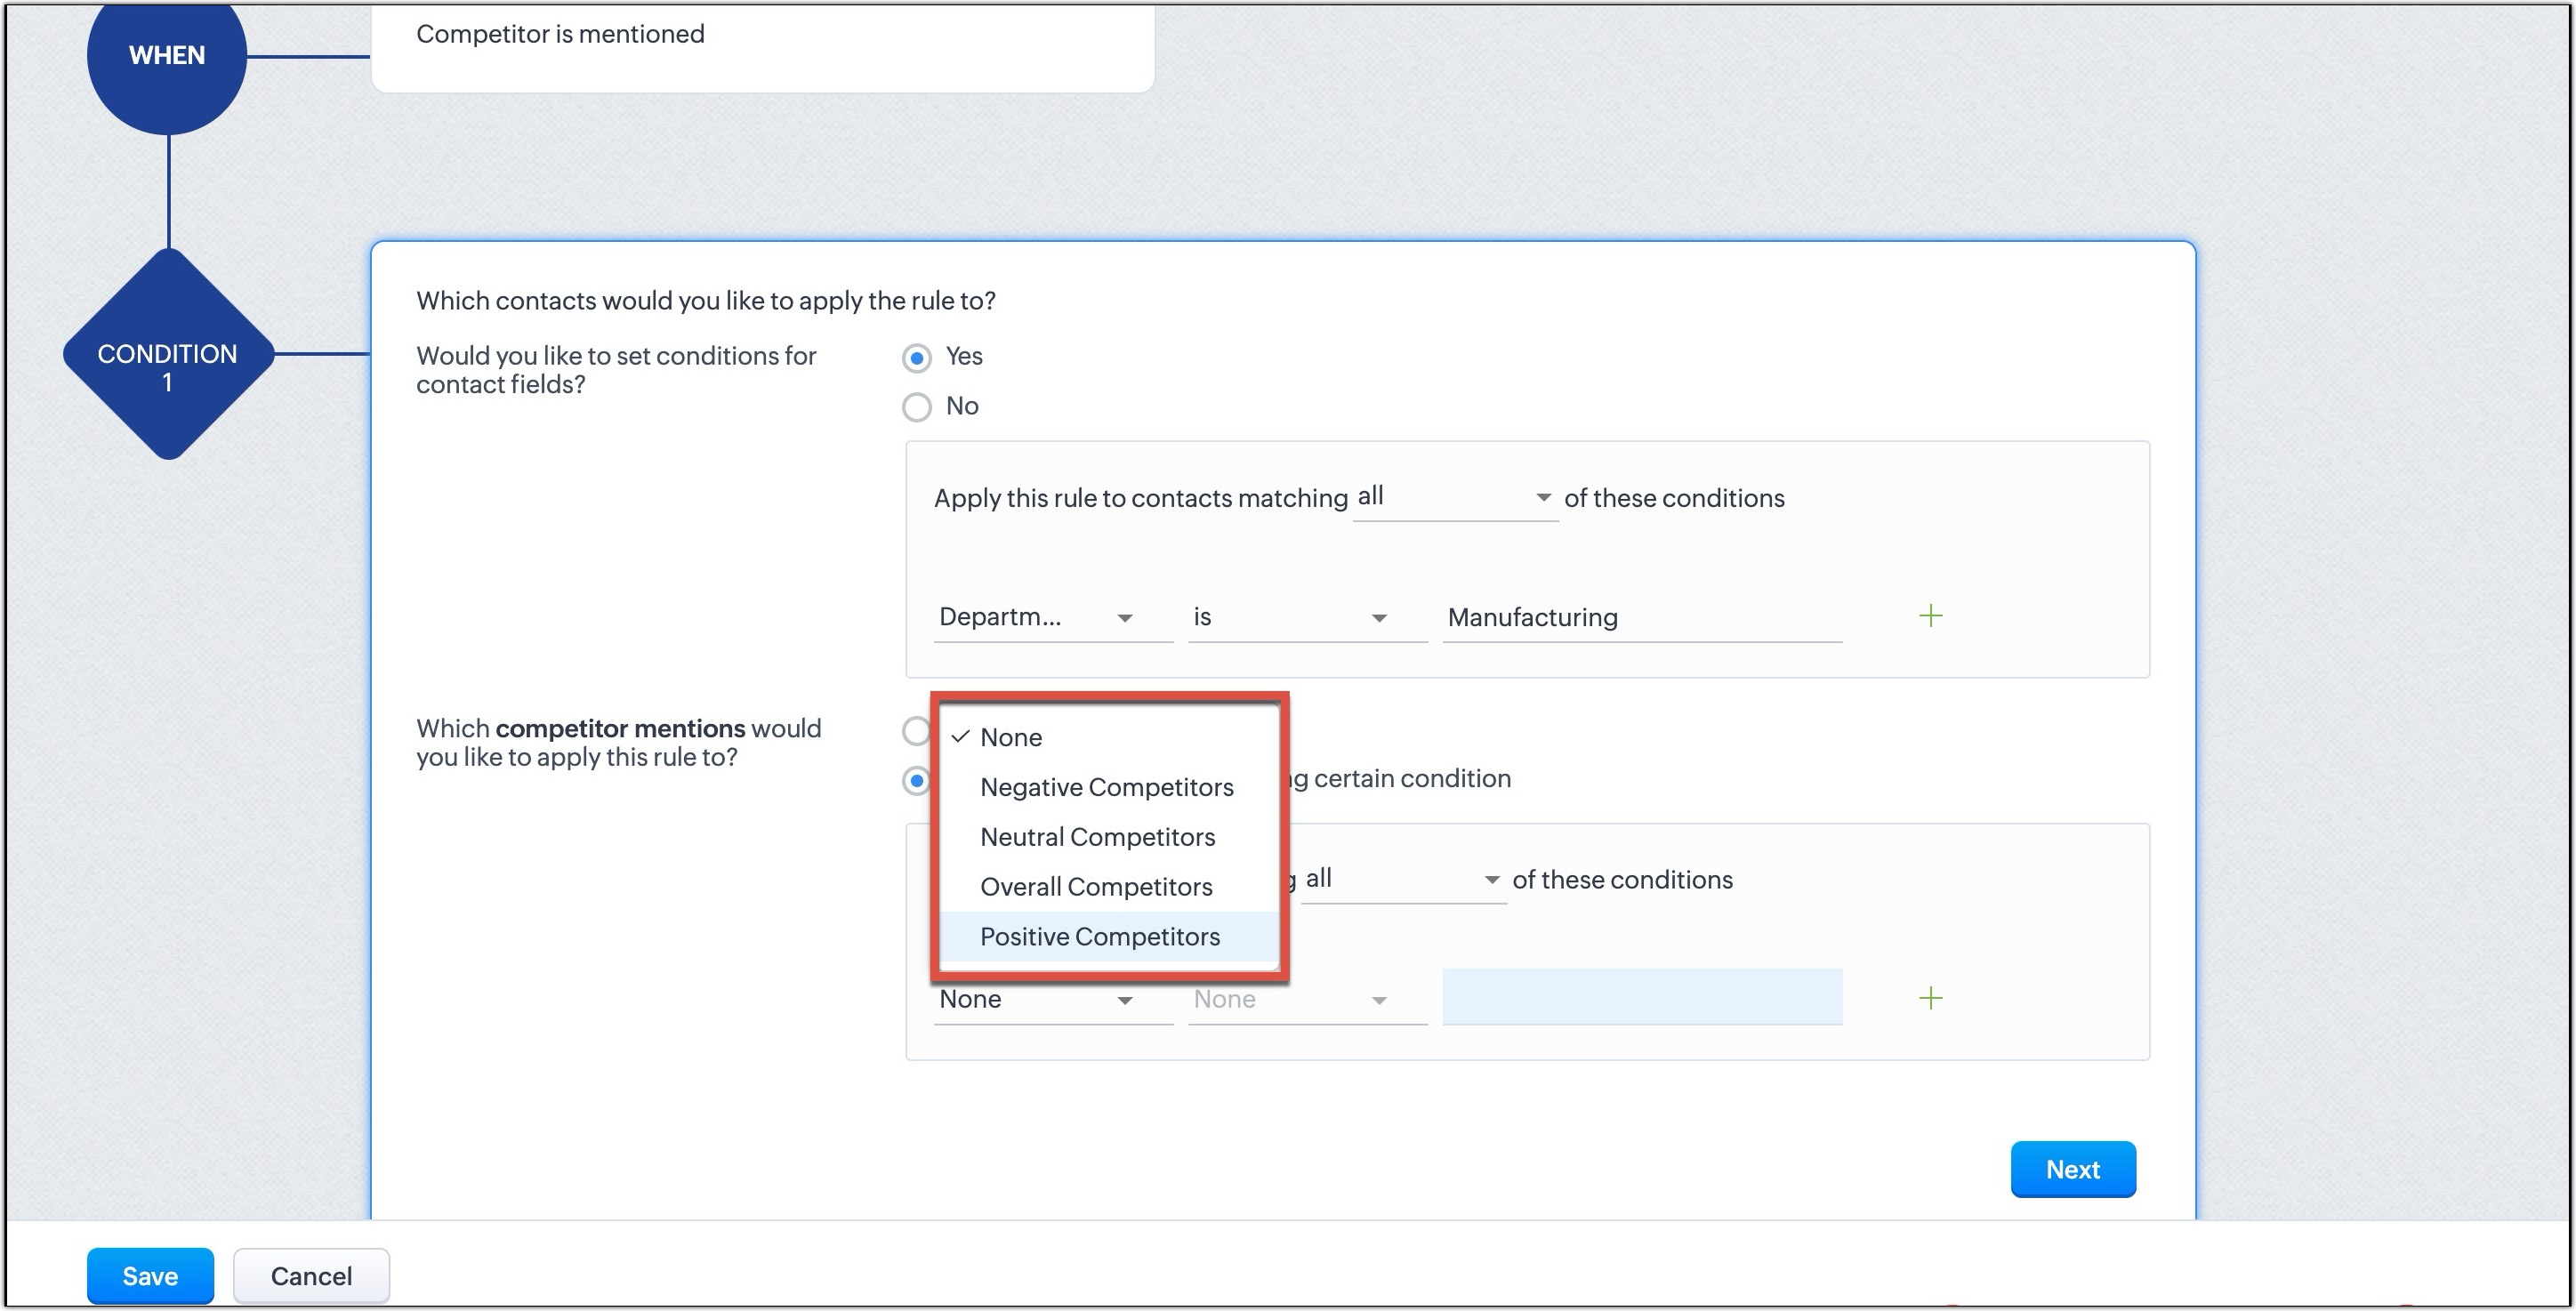The image size is (2576, 1311).
Task: Click the plus icon in competitor conditions row
Action: 1930,998
